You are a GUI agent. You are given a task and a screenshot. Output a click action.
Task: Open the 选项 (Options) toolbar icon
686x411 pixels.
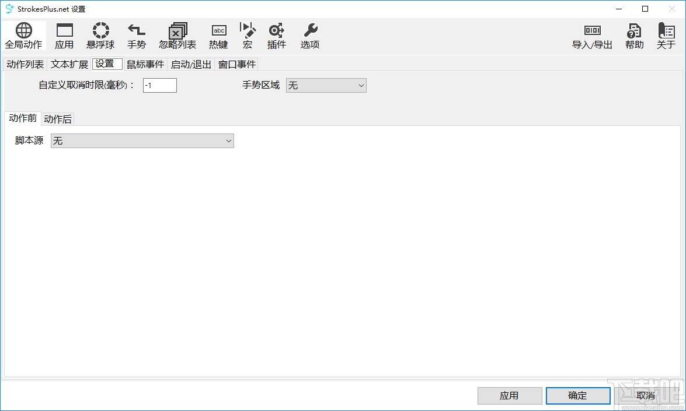click(309, 35)
